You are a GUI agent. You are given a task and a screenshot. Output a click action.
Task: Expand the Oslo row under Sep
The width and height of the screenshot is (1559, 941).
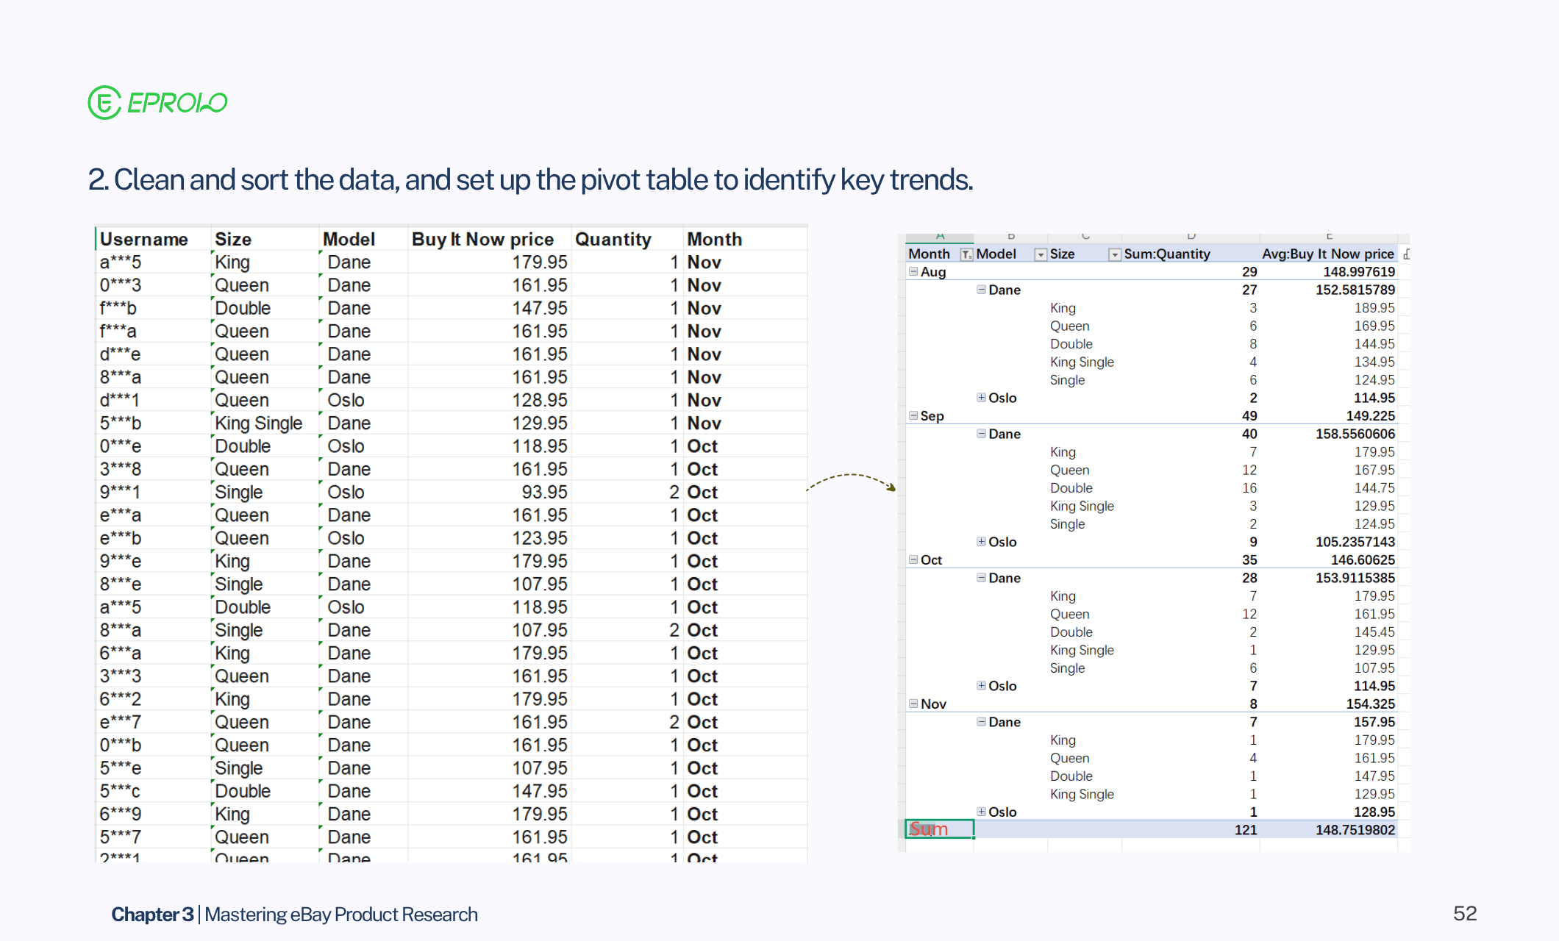pos(981,542)
